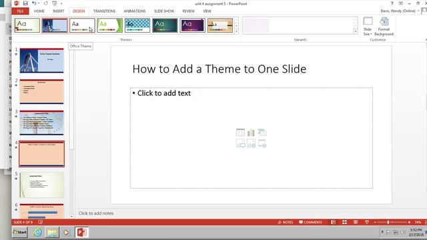Switch to the VIEW ribbon tab
The image size is (427, 240).
(207, 11)
